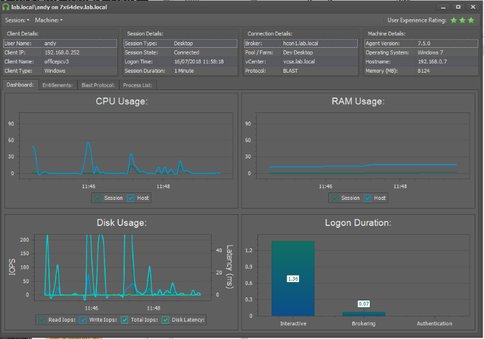The image size is (484, 339).
Task: Close the session monitor window
Action: pos(473,7)
